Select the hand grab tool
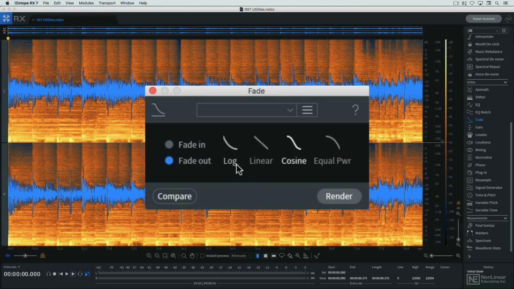 (192, 256)
